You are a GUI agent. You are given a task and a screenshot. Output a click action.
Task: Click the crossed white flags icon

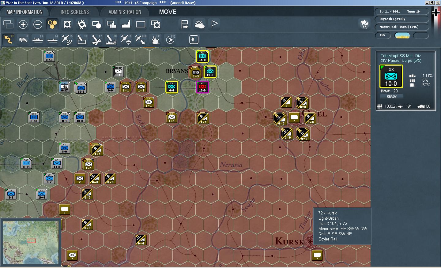(x=364, y=24)
